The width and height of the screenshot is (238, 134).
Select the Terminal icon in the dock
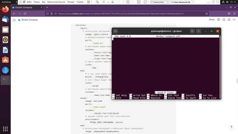tap(5, 80)
